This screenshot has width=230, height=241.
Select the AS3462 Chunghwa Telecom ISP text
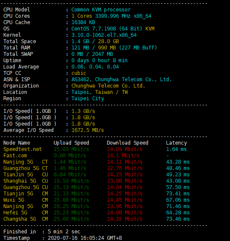click(121, 79)
